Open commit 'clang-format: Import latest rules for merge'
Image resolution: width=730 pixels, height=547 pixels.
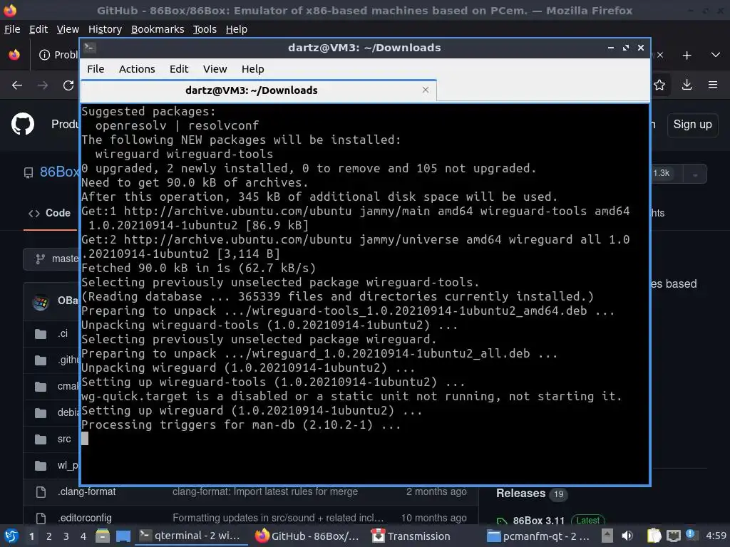265,491
